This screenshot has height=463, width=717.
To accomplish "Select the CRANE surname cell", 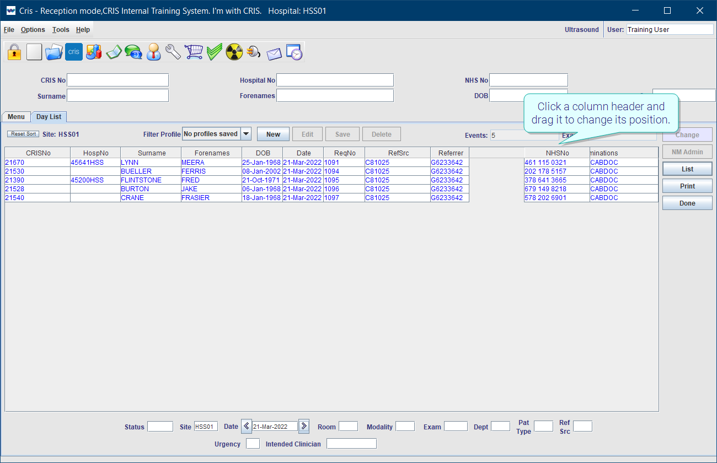I will (151, 198).
